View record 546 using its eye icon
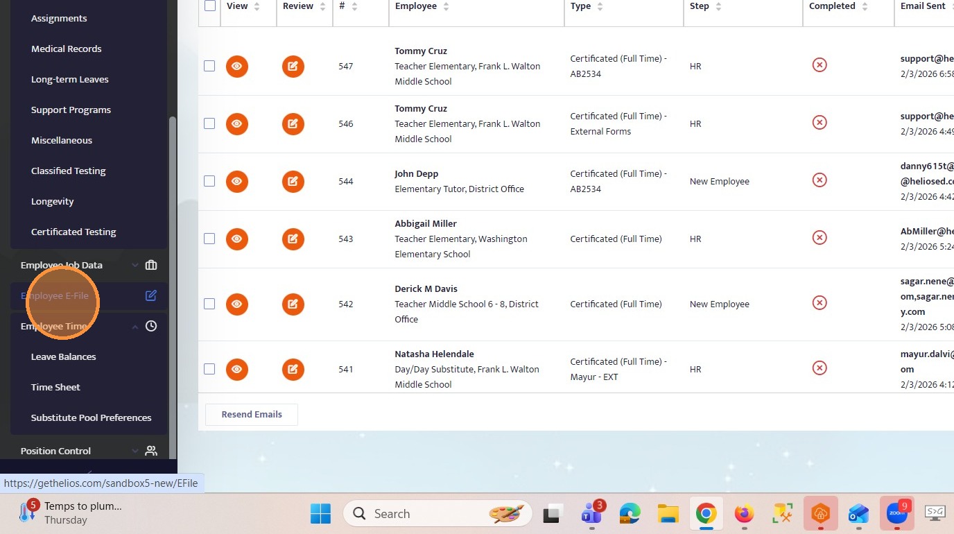954x534 pixels. [x=237, y=124]
